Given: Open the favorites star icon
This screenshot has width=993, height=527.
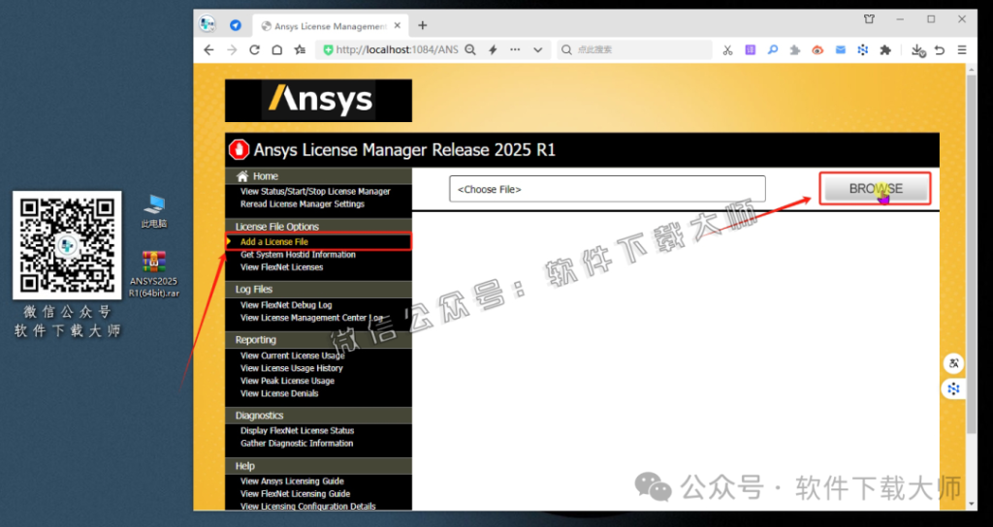Looking at the screenshot, I should coord(300,50).
